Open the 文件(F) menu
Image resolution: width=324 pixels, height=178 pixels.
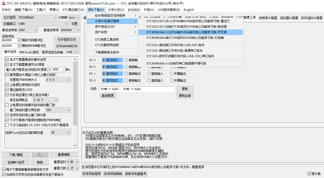[x=6, y=10]
